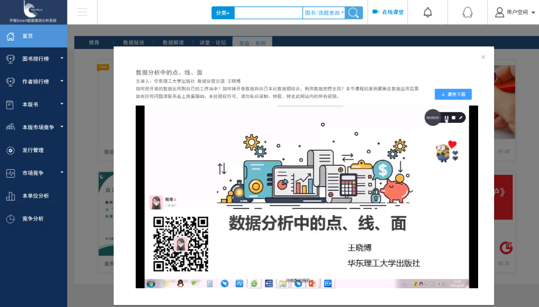Click the 19:47 duration text behind dialog
Viewport: 539px width, 307px height.
[x=504, y=152]
